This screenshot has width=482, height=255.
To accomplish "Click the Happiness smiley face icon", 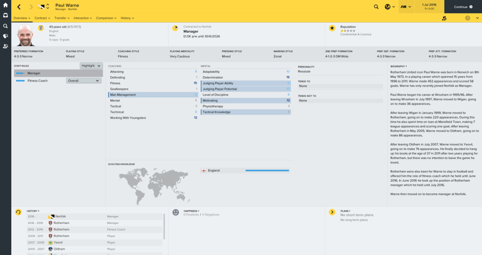I will coord(176,212).
